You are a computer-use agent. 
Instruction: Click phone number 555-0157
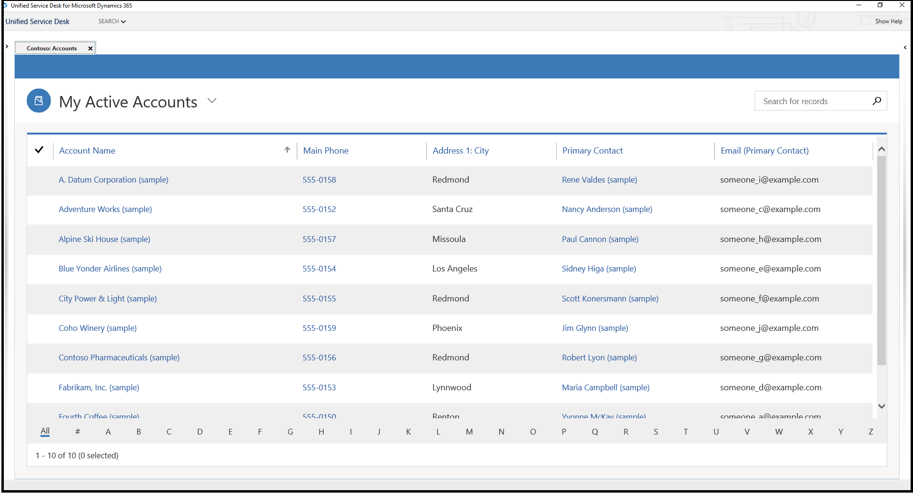pyautogui.click(x=319, y=239)
